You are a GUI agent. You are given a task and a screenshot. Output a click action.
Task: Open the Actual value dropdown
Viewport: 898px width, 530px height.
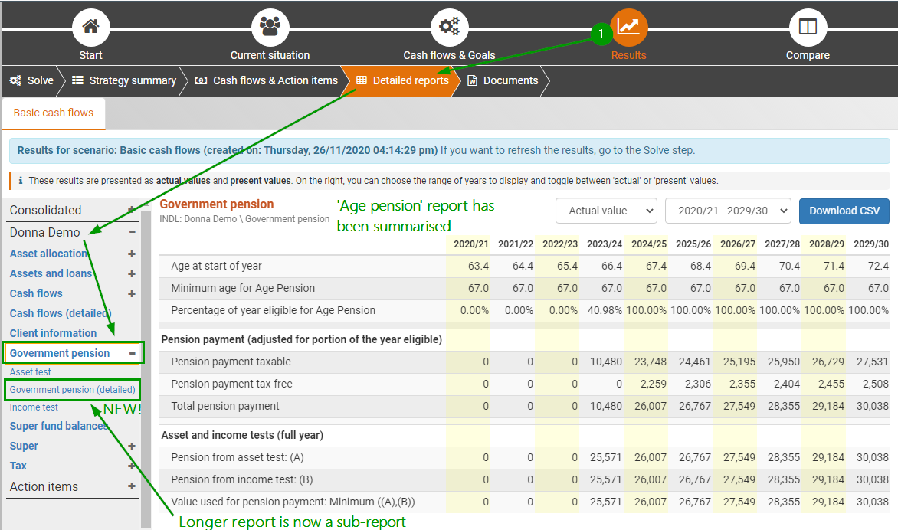click(606, 211)
